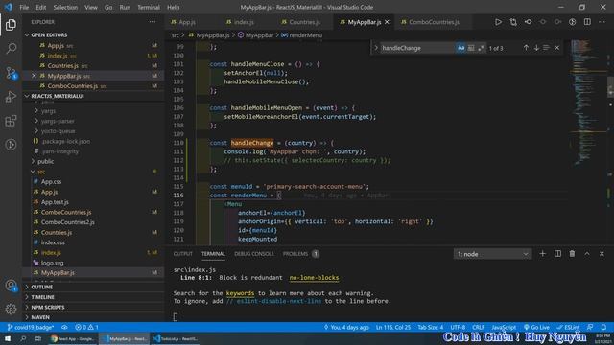The height and width of the screenshot is (345, 614).
Task: Open the Search view in activity bar
Action: point(11,49)
